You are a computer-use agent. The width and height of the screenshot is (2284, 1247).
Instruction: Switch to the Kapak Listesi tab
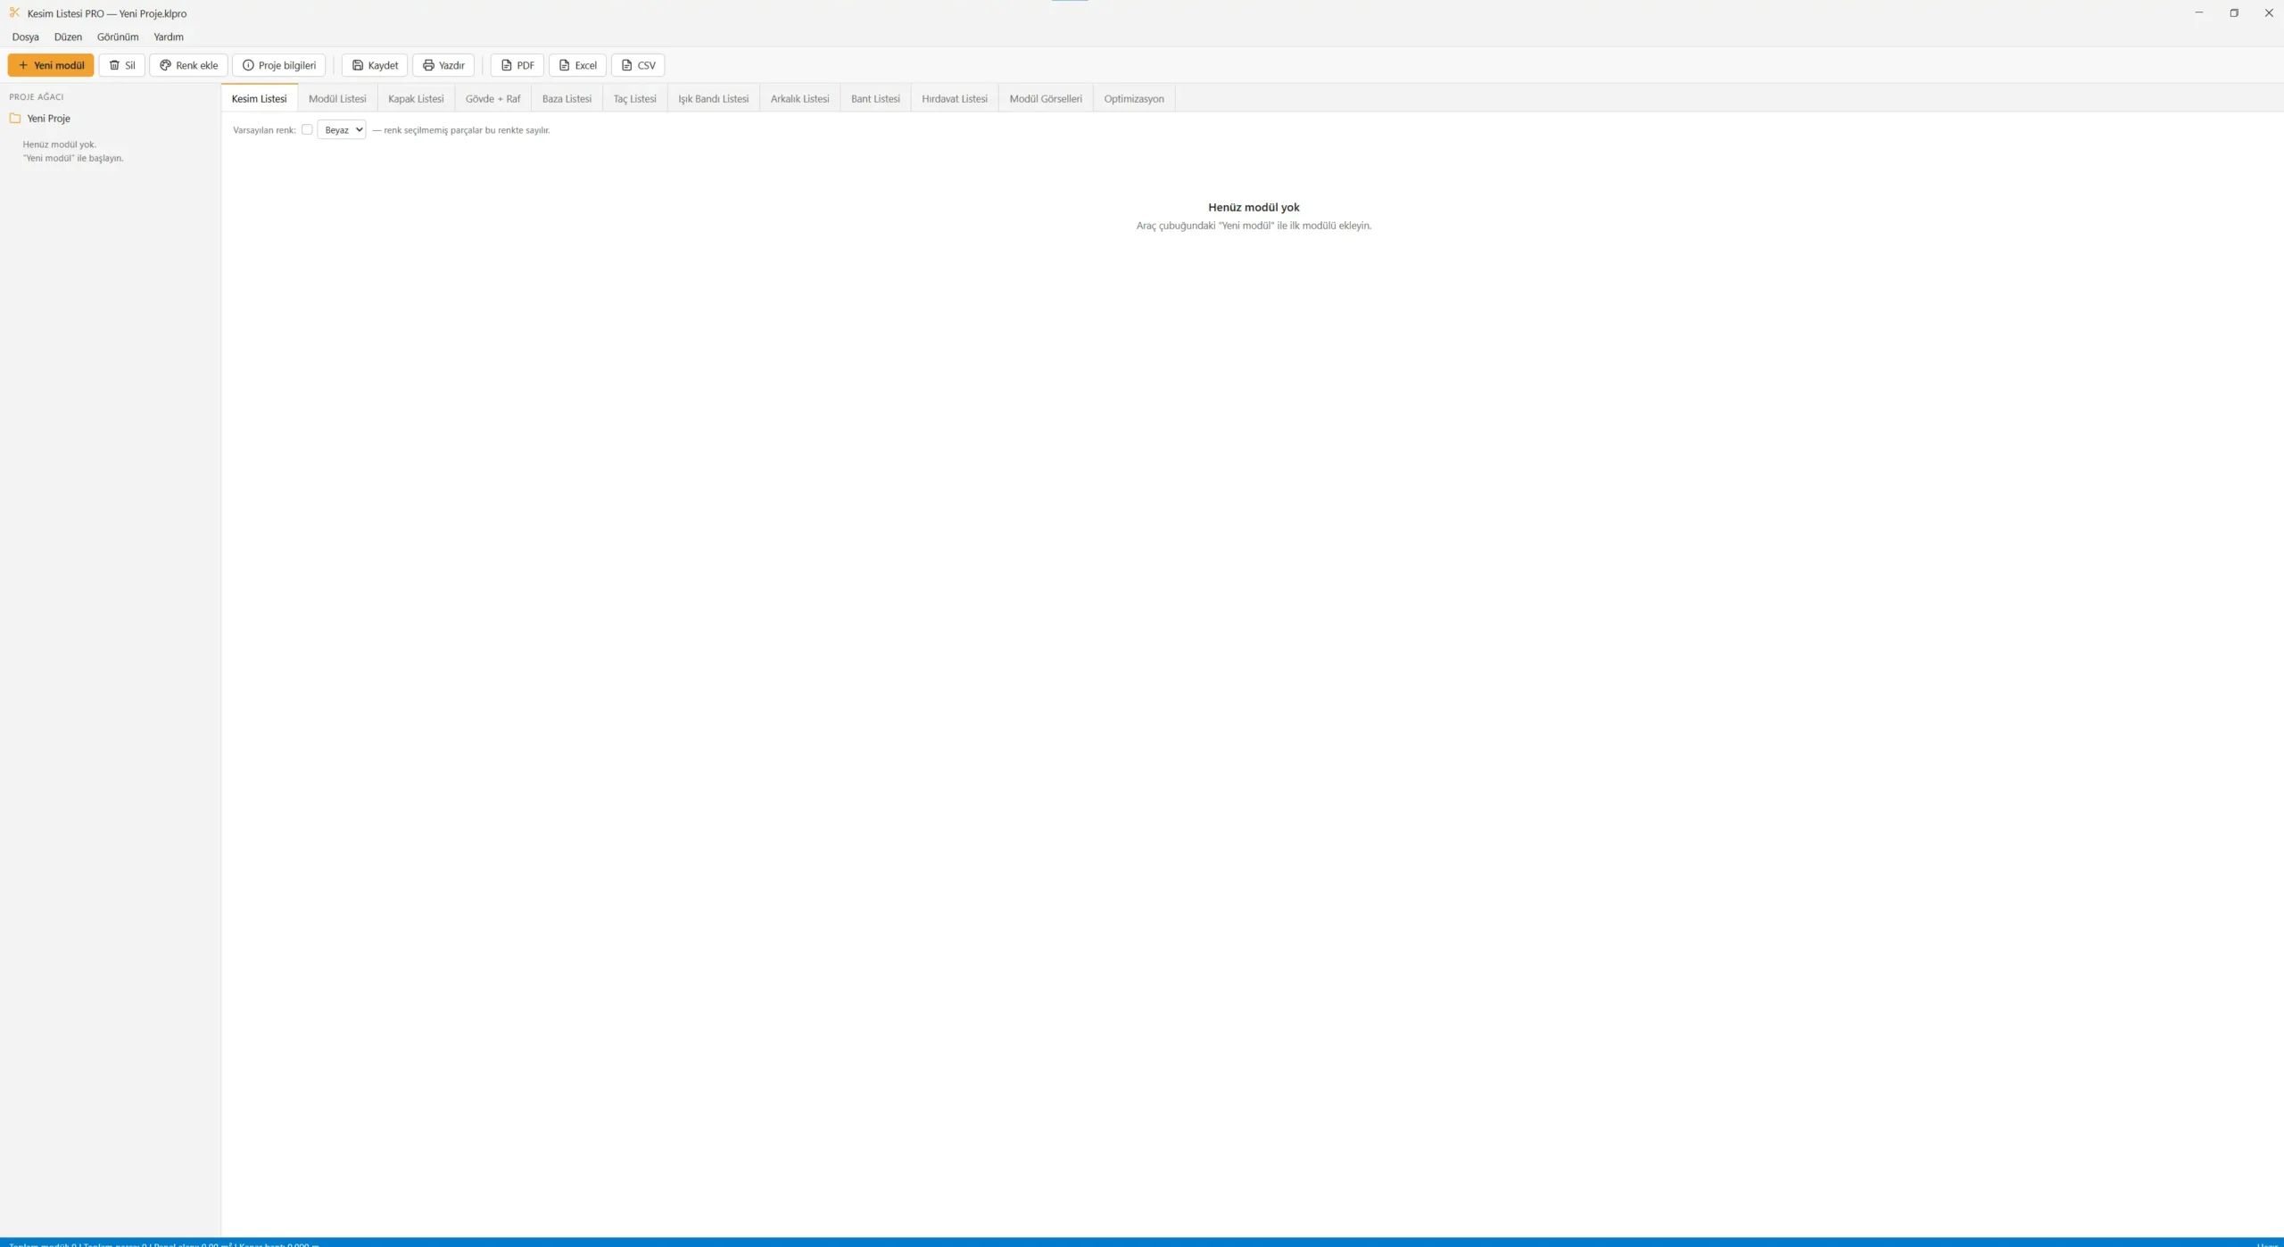coord(416,98)
